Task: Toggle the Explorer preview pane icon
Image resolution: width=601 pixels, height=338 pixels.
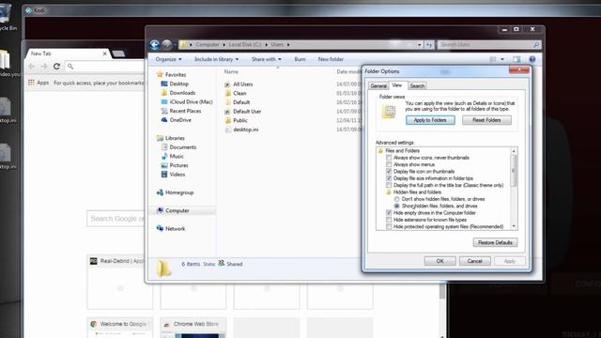Action: (516, 59)
